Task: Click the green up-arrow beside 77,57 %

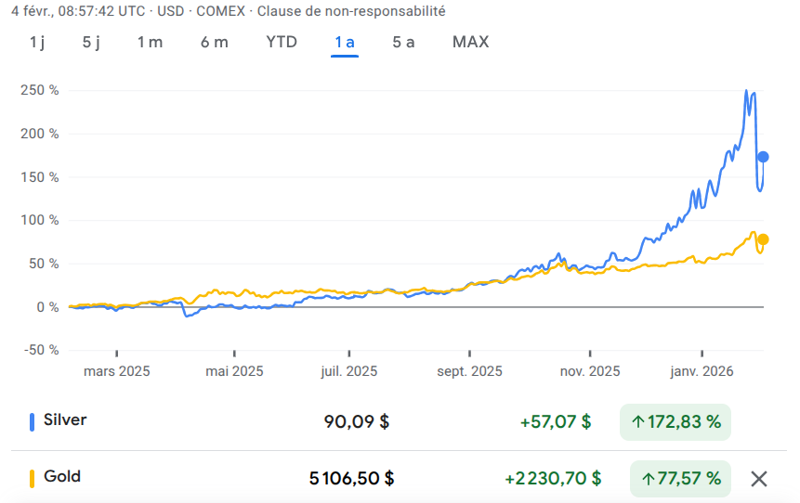Action: (x=648, y=479)
